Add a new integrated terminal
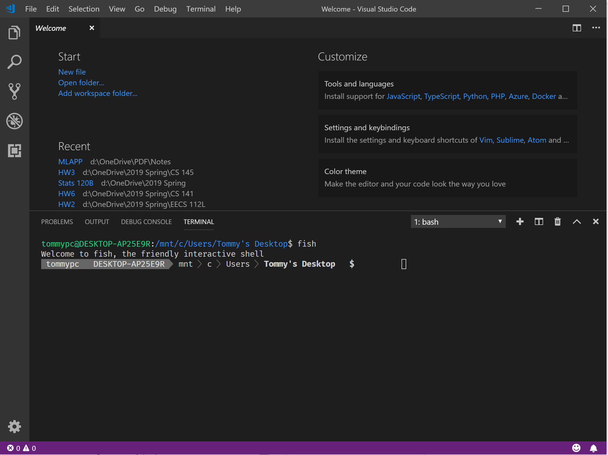This screenshot has width=608, height=455. click(520, 221)
